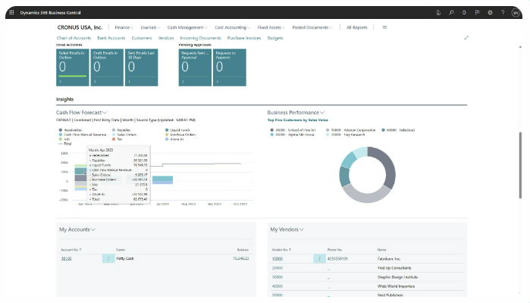
Task: Select the Graphic Design Institute vendor name
Action: [x=398, y=277]
